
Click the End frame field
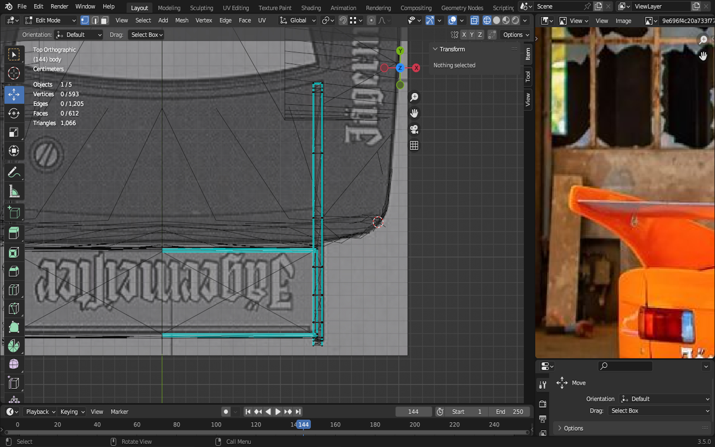click(509, 412)
